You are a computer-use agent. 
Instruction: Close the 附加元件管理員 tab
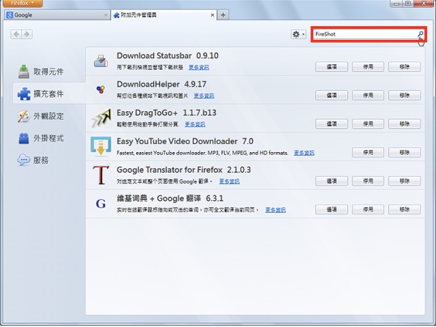coord(212,15)
